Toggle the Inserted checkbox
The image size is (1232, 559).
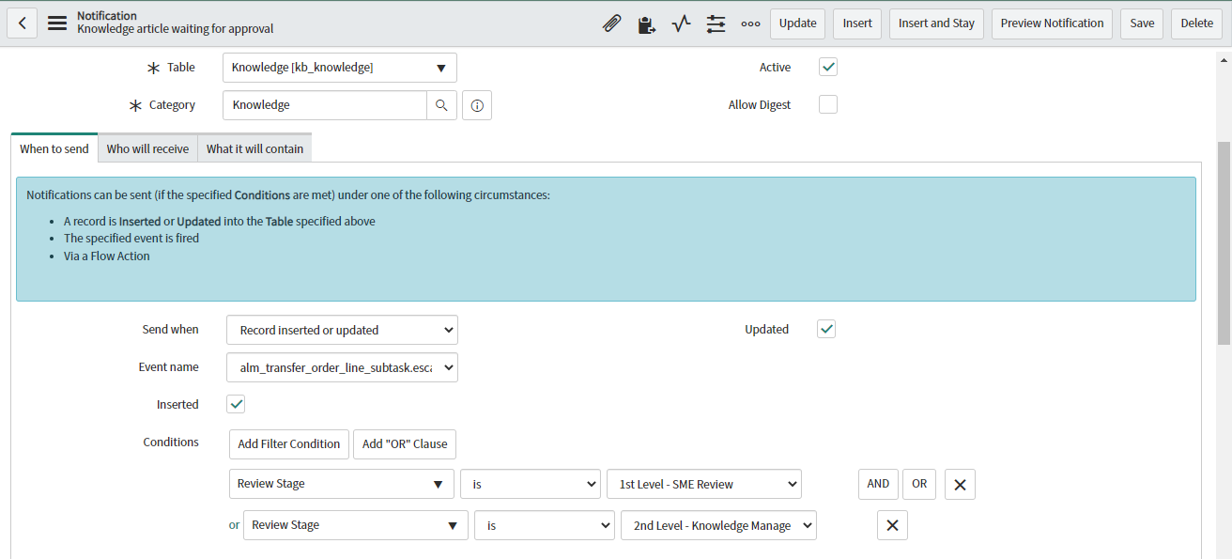[x=236, y=404]
